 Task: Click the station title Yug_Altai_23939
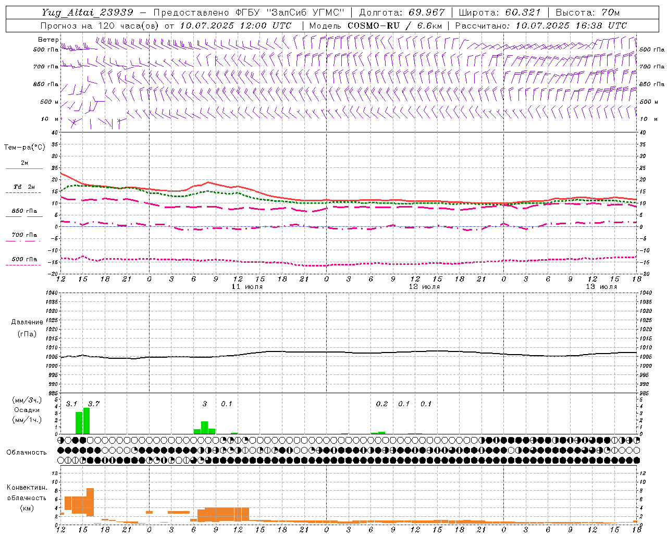tap(88, 13)
